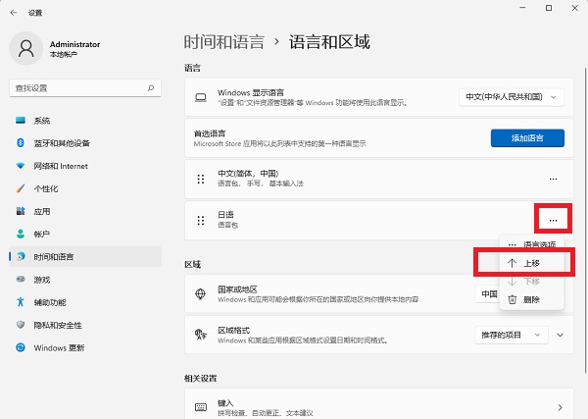Open 个性化 settings page
The width and height of the screenshot is (588, 419).
point(46,188)
